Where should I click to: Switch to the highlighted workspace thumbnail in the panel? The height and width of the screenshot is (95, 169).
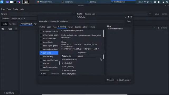(26, 2)
